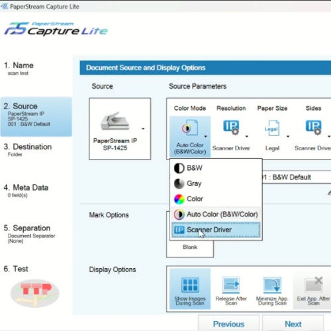Expand the Color Mode dropdown arrow
The width and height of the screenshot is (331, 331).
(x=205, y=136)
